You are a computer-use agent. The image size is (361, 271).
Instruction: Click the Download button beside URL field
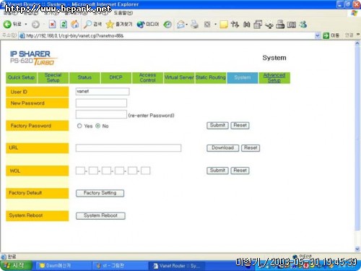222,148
